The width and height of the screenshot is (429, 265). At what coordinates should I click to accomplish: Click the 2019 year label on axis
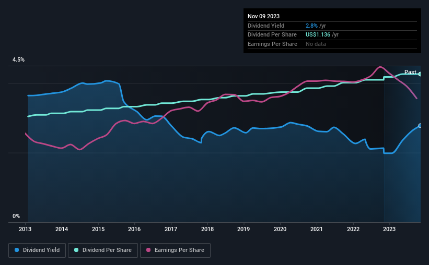[244, 229]
